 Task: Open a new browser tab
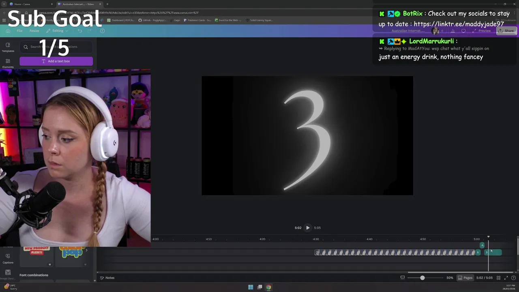tap(107, 4)
